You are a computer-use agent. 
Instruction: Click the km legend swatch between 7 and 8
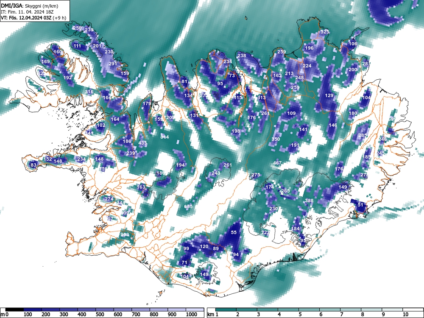(351, 310)
